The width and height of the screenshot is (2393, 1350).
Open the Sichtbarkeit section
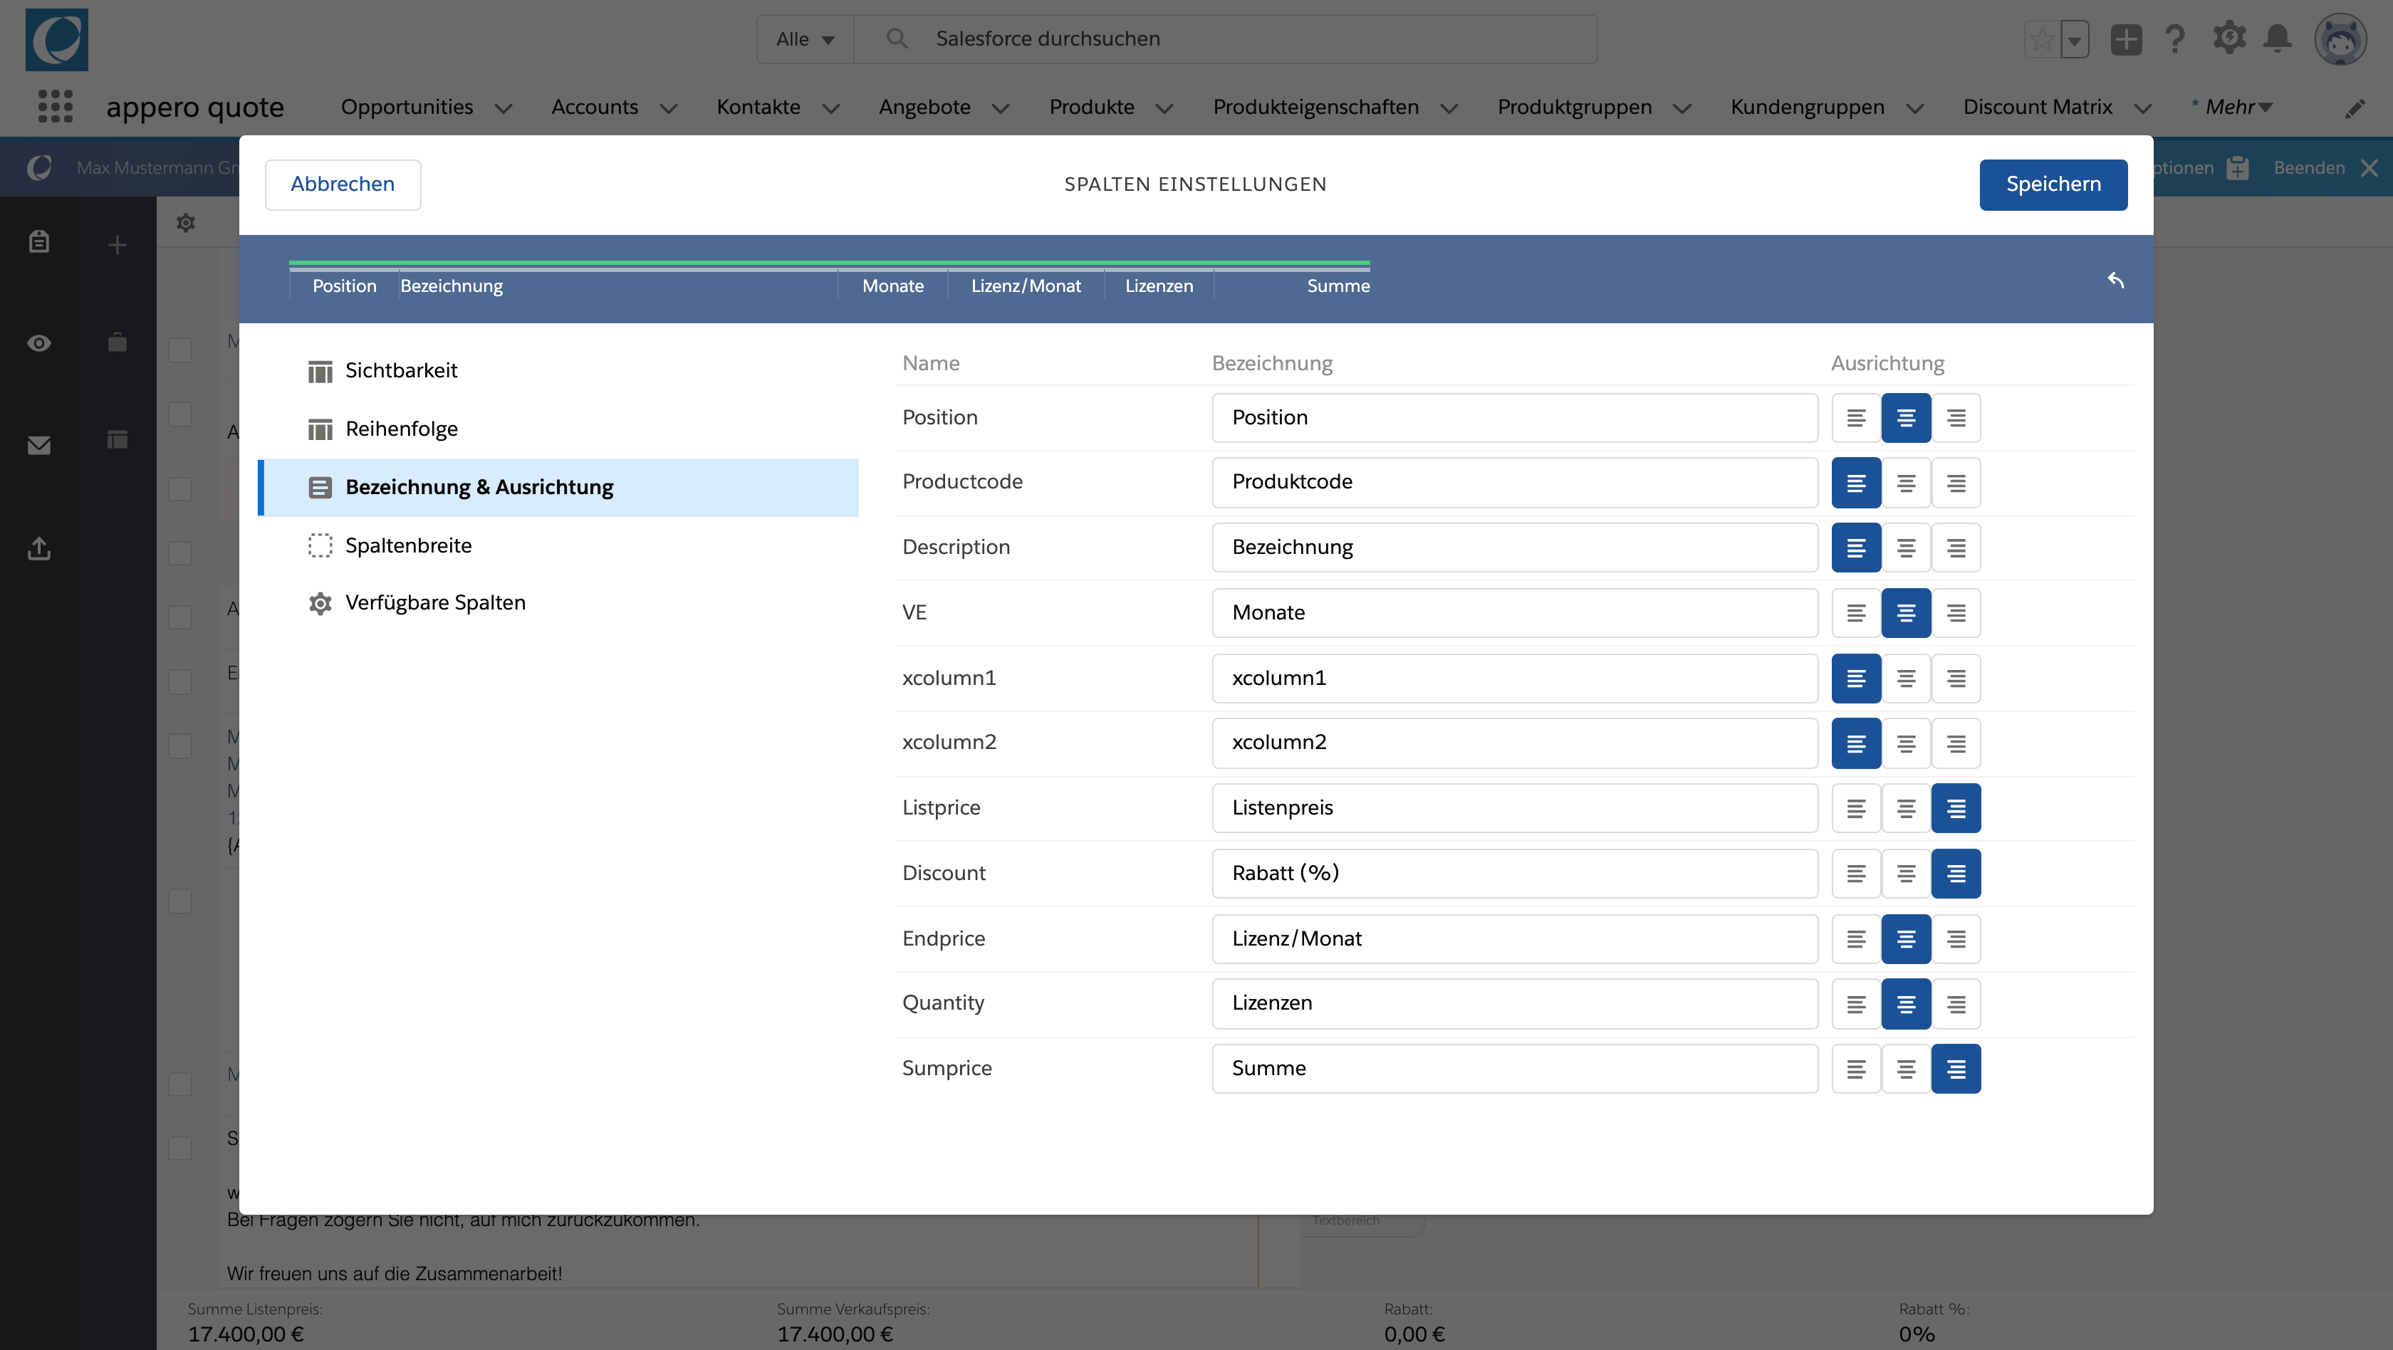400,370
